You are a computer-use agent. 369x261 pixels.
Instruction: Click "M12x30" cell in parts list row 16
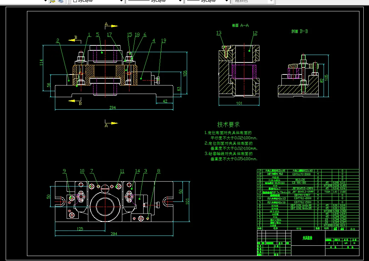301,180
